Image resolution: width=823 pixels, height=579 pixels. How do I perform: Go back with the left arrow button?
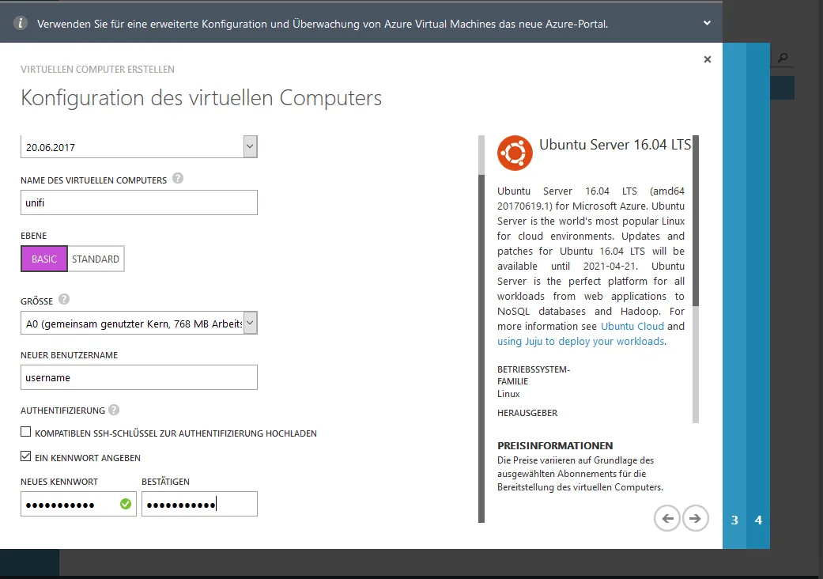[667, 519]
